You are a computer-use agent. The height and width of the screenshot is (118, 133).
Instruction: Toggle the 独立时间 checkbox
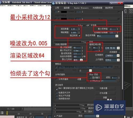(79, 36)
